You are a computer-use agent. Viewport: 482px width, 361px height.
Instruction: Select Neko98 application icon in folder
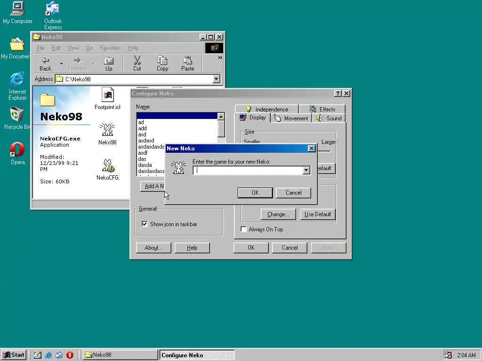pos(107,134)
